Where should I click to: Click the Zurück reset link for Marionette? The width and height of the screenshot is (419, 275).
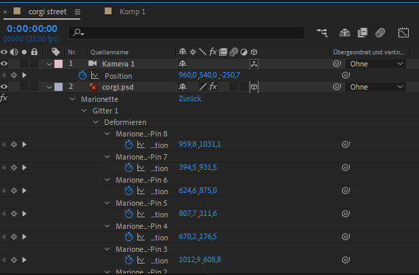click(x=190, y=98)
